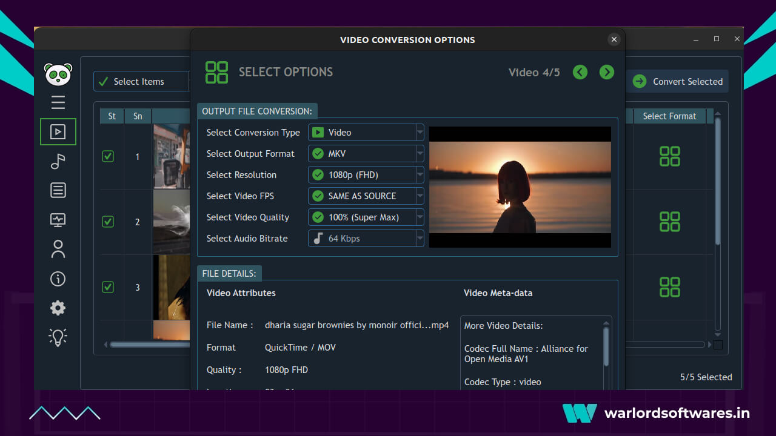Open the Select Output Format dropdown
Image resolution: width=776 pixels, height=436 pixels.
click(420, 153)
